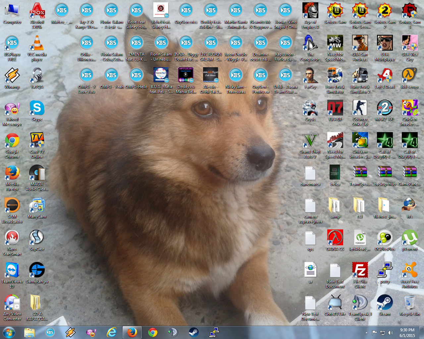Click the taskbar clock showing 9:30 PM
This screenshot has width=424, height=339.
pyautogui.click(x=407, y=333)
